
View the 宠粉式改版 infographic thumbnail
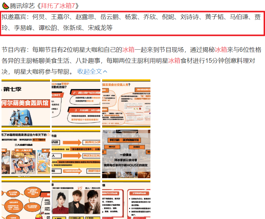pos(75,103)
